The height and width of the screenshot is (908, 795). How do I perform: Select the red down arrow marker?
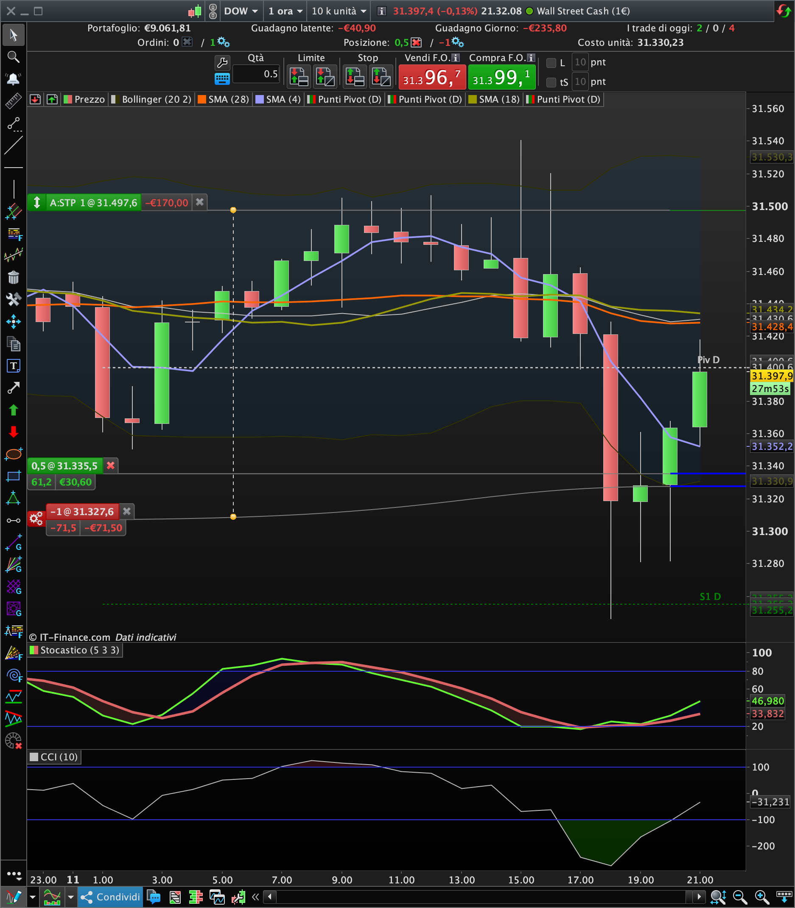pos(13,432)
